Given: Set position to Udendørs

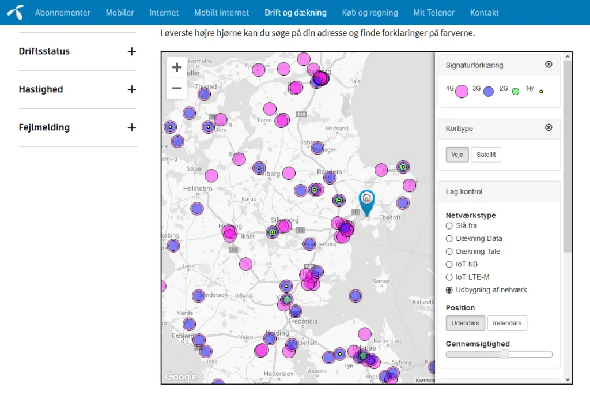Looking at the screenshot, I should [466, 323].
